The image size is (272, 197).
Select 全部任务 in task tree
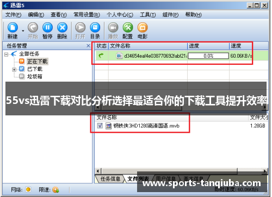click(x=29, y=54)
